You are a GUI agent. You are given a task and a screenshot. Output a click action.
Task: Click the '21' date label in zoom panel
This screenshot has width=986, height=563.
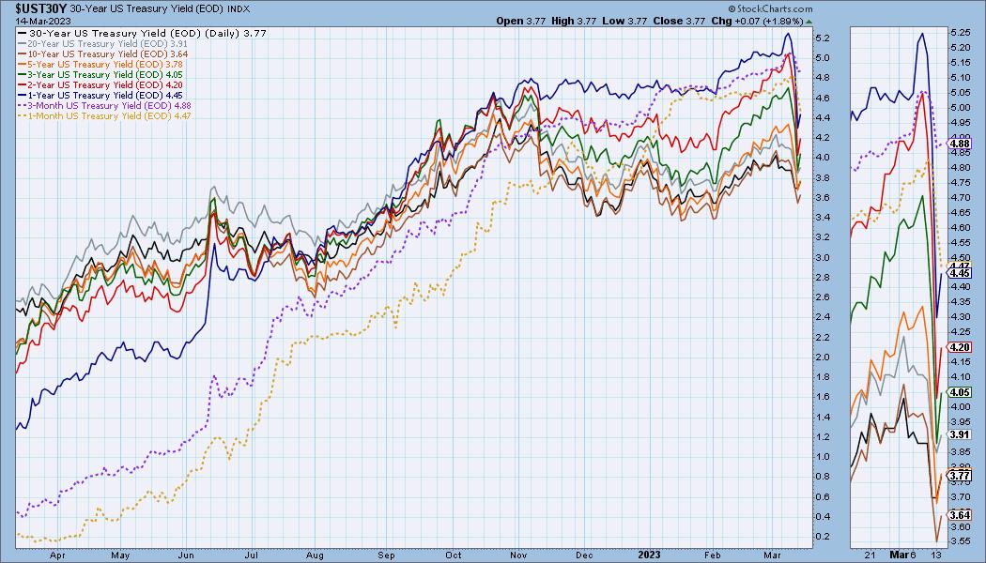click(870, 555)
